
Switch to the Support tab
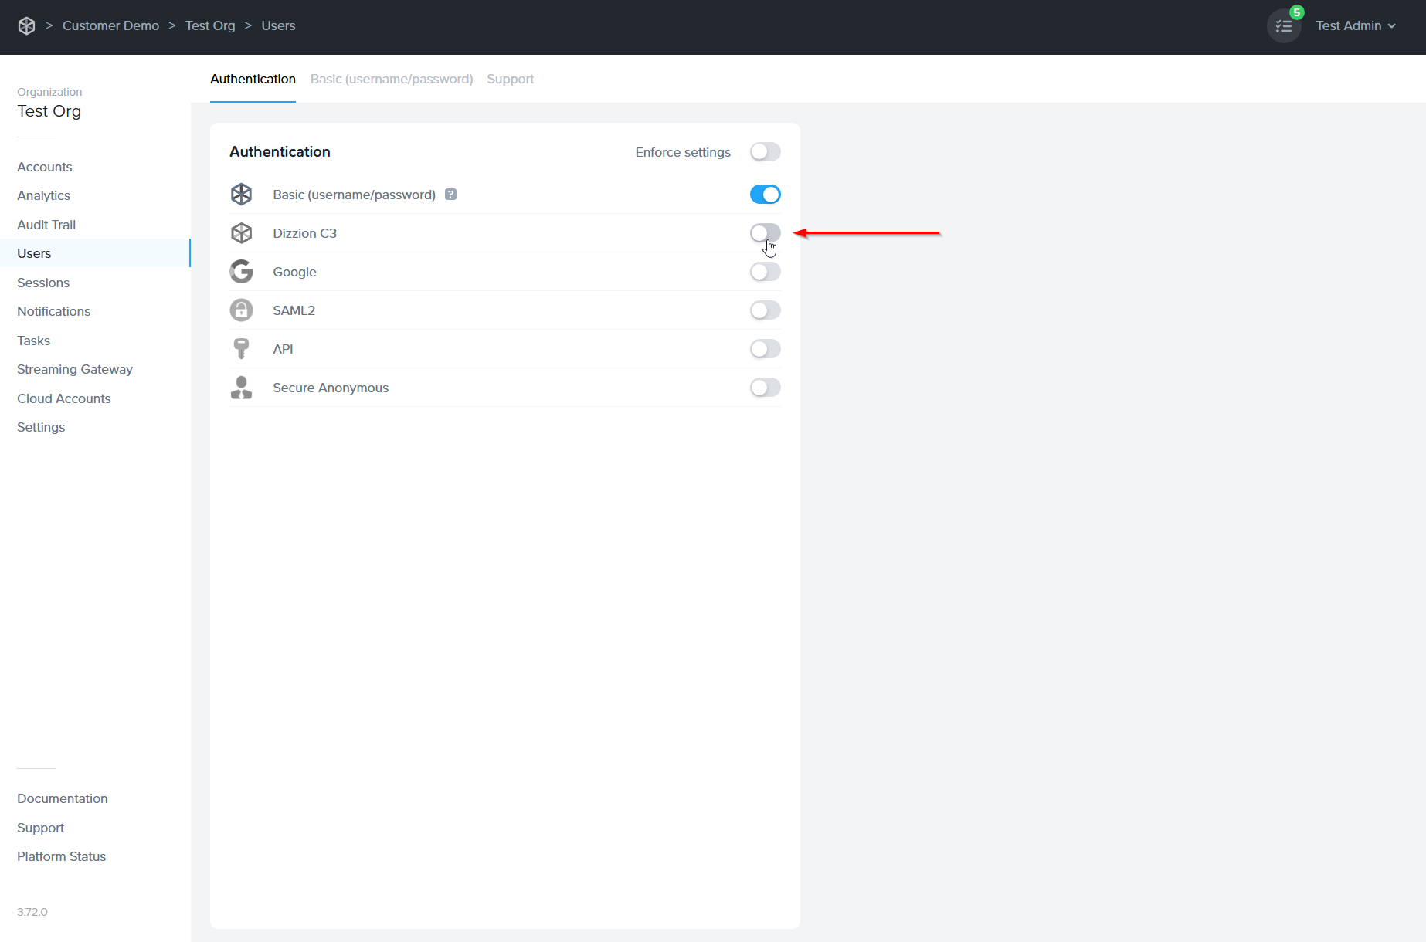(x=510, y=79)
